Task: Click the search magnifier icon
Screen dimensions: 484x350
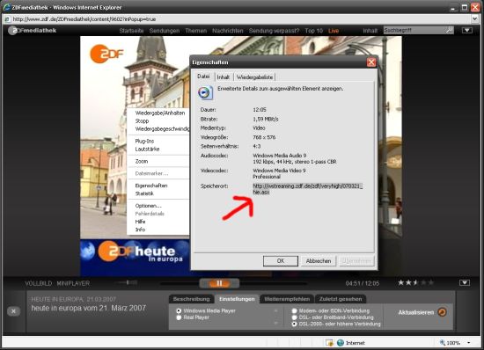Action: point(449,30)
